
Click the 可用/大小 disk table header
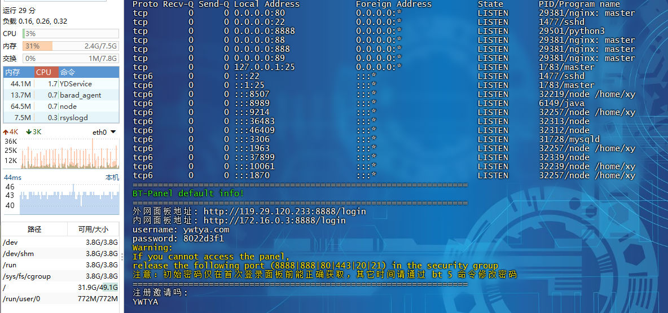pyautogui.click(x=93, y=230)
